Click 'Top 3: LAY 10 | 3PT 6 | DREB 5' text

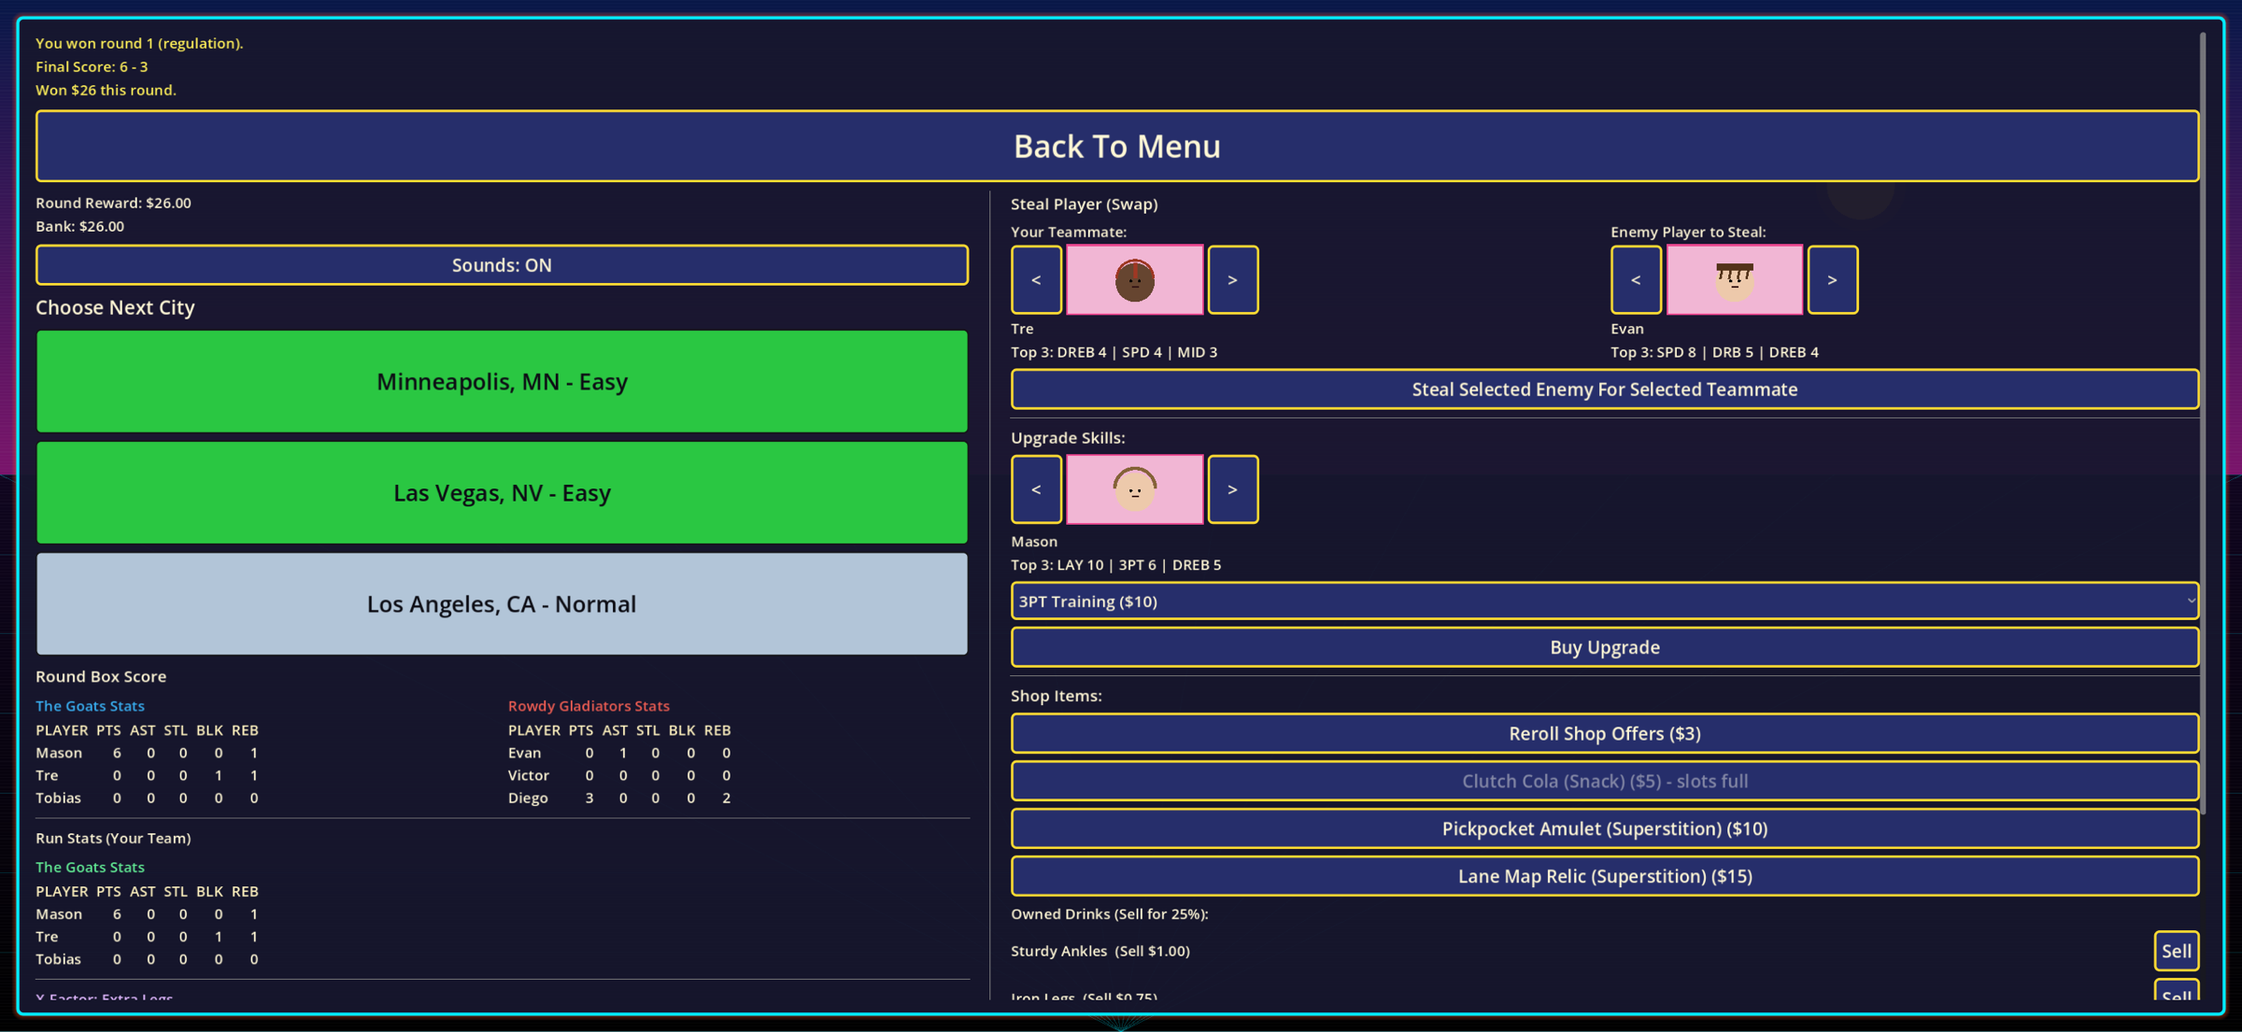pos(1115,565)
